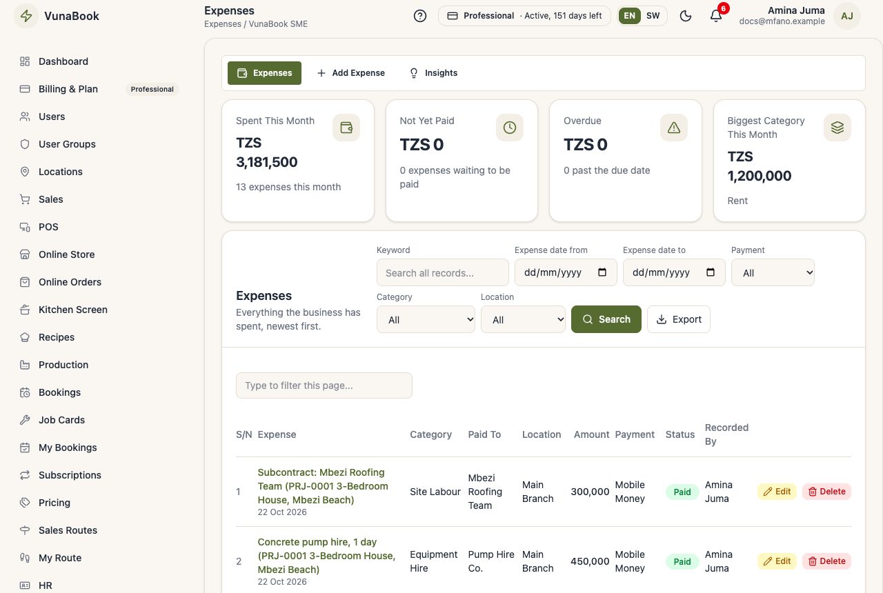The height and width of the screenshot is (593, 883).
Task: Click the green Search button
Action: (x=606, y=319)
